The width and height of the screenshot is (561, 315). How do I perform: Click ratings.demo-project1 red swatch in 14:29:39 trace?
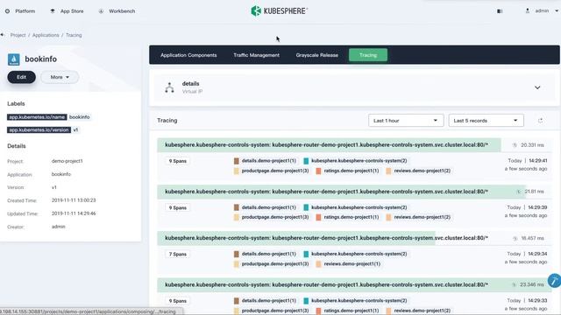tap(318, 217)
